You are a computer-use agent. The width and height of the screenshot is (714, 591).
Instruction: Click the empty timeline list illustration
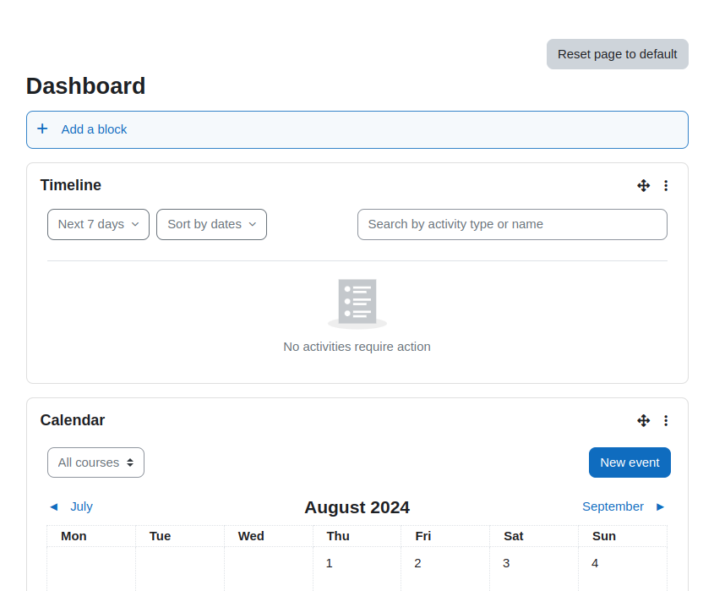pyautogui.click(x=357, y=304)
